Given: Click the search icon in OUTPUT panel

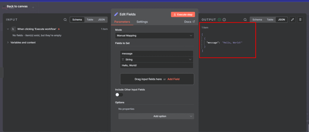Looking at the screenshot, I should coord(245,20).
